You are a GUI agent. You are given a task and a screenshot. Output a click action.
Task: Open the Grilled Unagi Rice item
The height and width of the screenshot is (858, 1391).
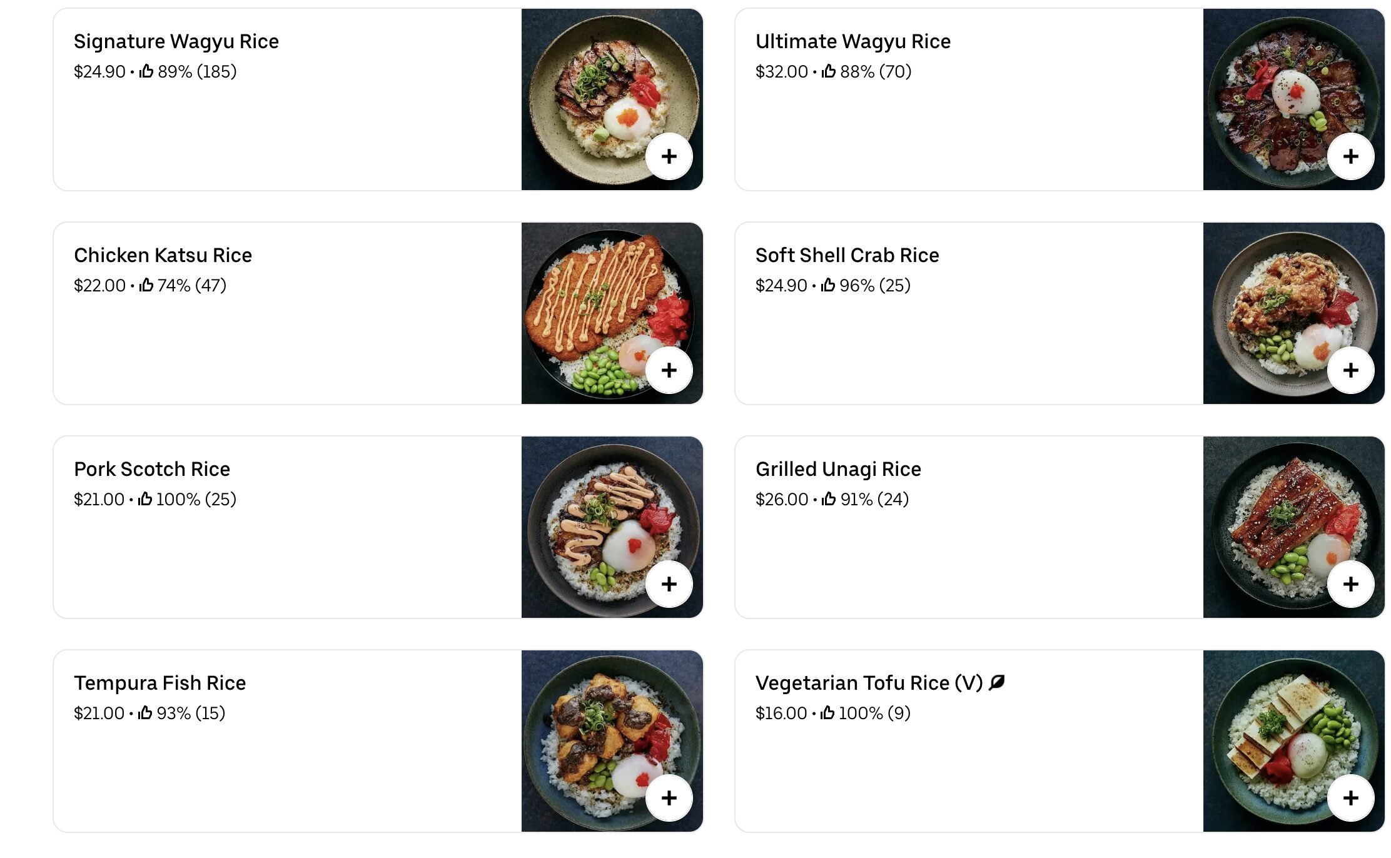pyautogui.click(x=838, y=468)
